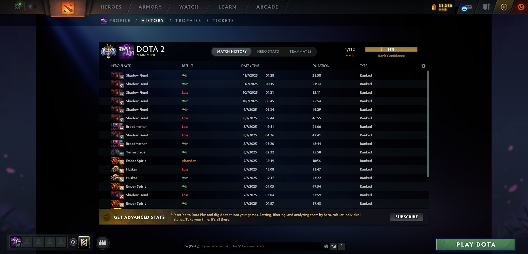Open match history settings gear
This screenshot has height=254, width=528.
click(x=423, y=66)
